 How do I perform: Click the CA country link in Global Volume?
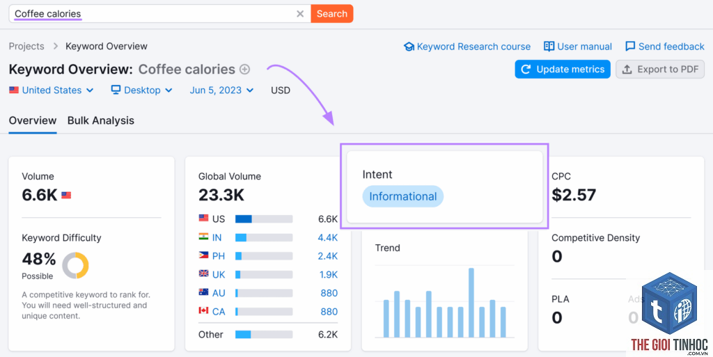point(218,312)
